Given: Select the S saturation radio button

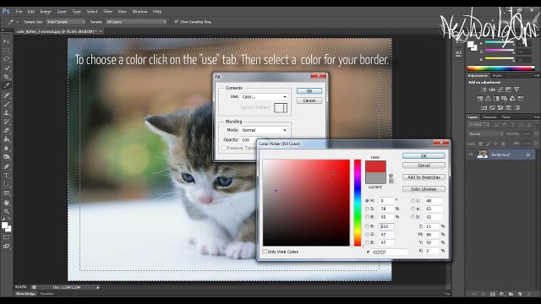Looking at the screenshot, I should click(x=367, y=209).
